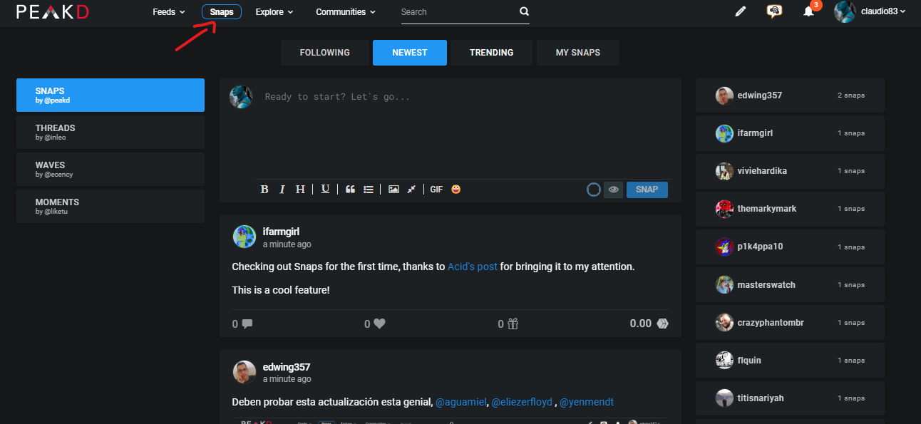Apply underline formatting in snap editor
The image size is (921, 424).
pyautogui.click(x=325, y=190)
